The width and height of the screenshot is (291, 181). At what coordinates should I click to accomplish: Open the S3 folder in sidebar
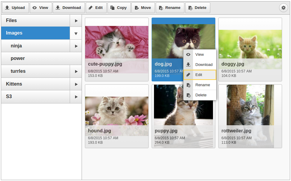click(35, 97)
